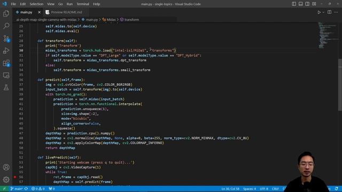Open the View menu
The image size is (342, 192).
pyautogui.click(x=51, y=4)
